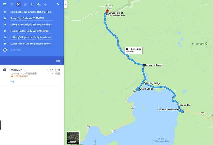Click the Lower Falls red destination pin

(107, 11)
